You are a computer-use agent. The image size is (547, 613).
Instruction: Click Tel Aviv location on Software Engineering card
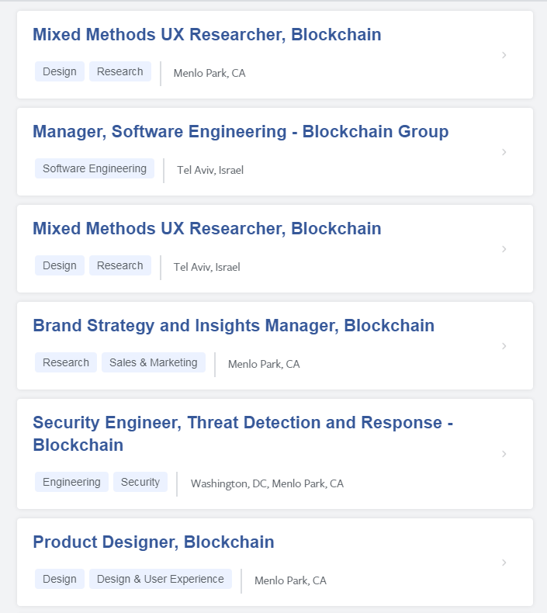pos(210,170)
